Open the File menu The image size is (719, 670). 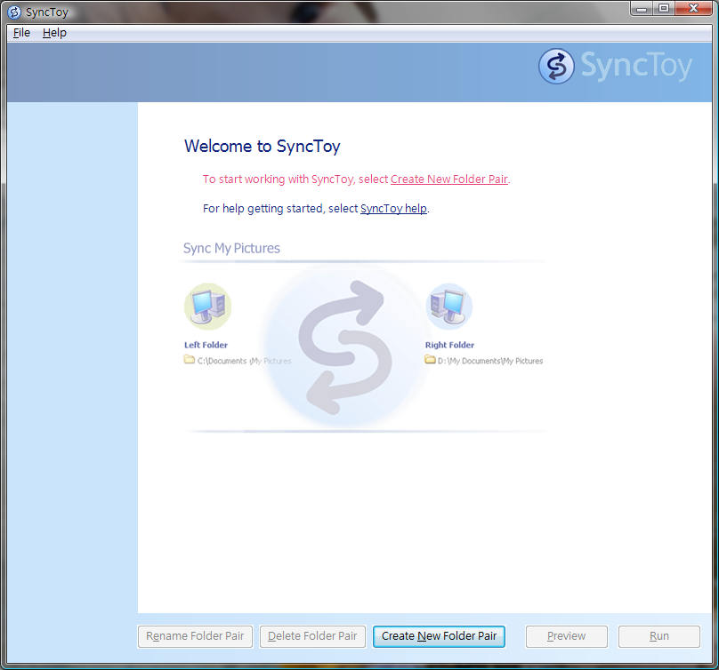coord(21,33)
